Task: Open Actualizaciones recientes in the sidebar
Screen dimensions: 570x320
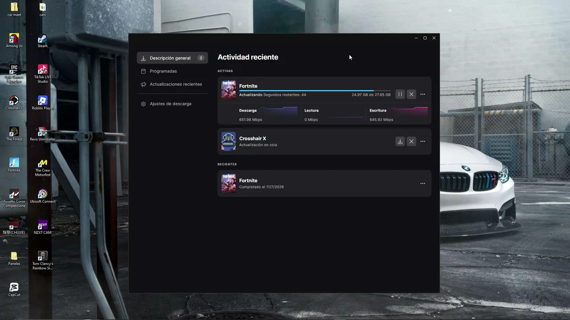Action: [172, 84]
